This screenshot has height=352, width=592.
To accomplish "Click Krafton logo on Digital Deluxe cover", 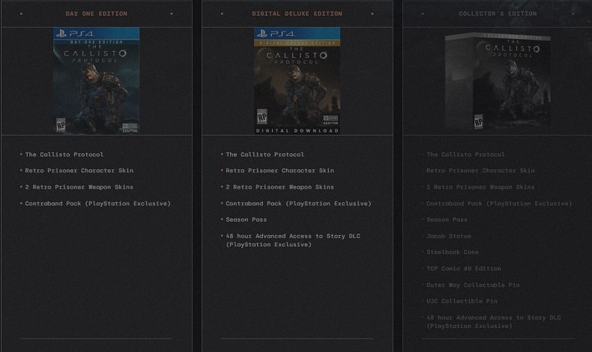I will point(330,120).
